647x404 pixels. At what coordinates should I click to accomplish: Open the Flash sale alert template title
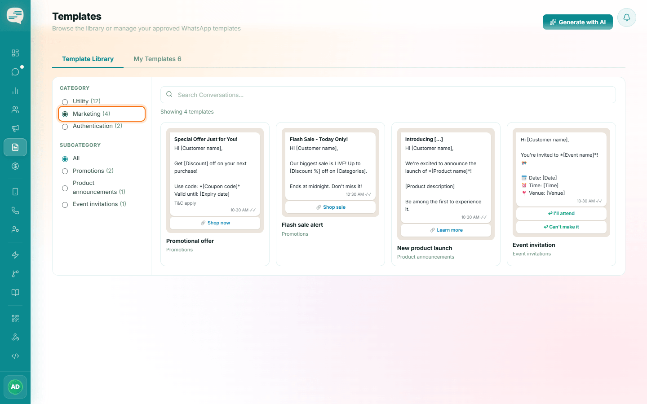click(302, 225)
